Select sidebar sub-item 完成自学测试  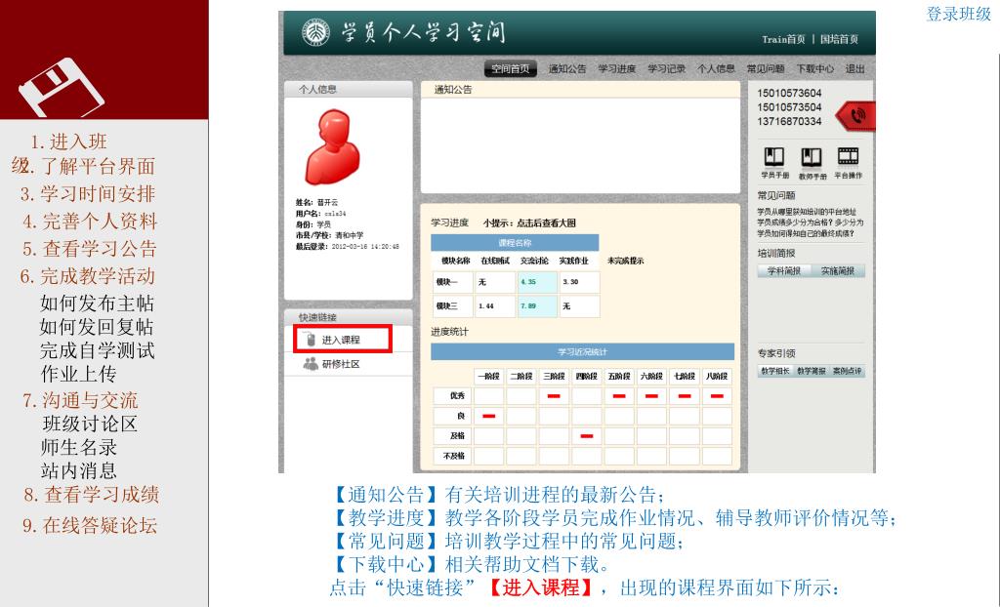point(98,350)
